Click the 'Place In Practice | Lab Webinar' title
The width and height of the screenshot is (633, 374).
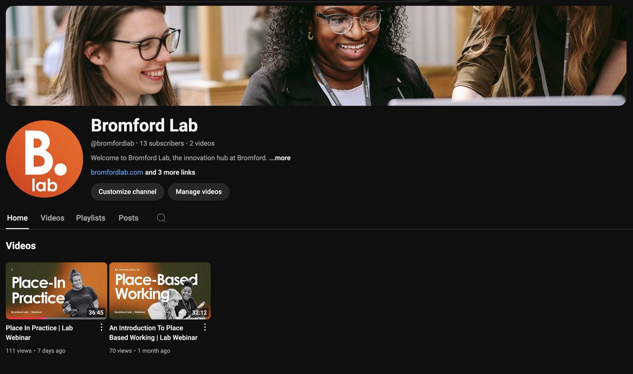pyautogui.click(x=40, y=332)
